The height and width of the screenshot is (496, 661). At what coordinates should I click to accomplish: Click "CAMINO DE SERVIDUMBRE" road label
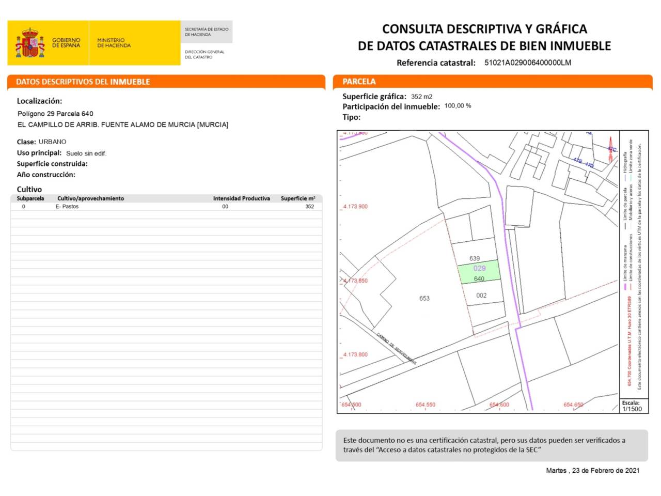coord(396,349)
